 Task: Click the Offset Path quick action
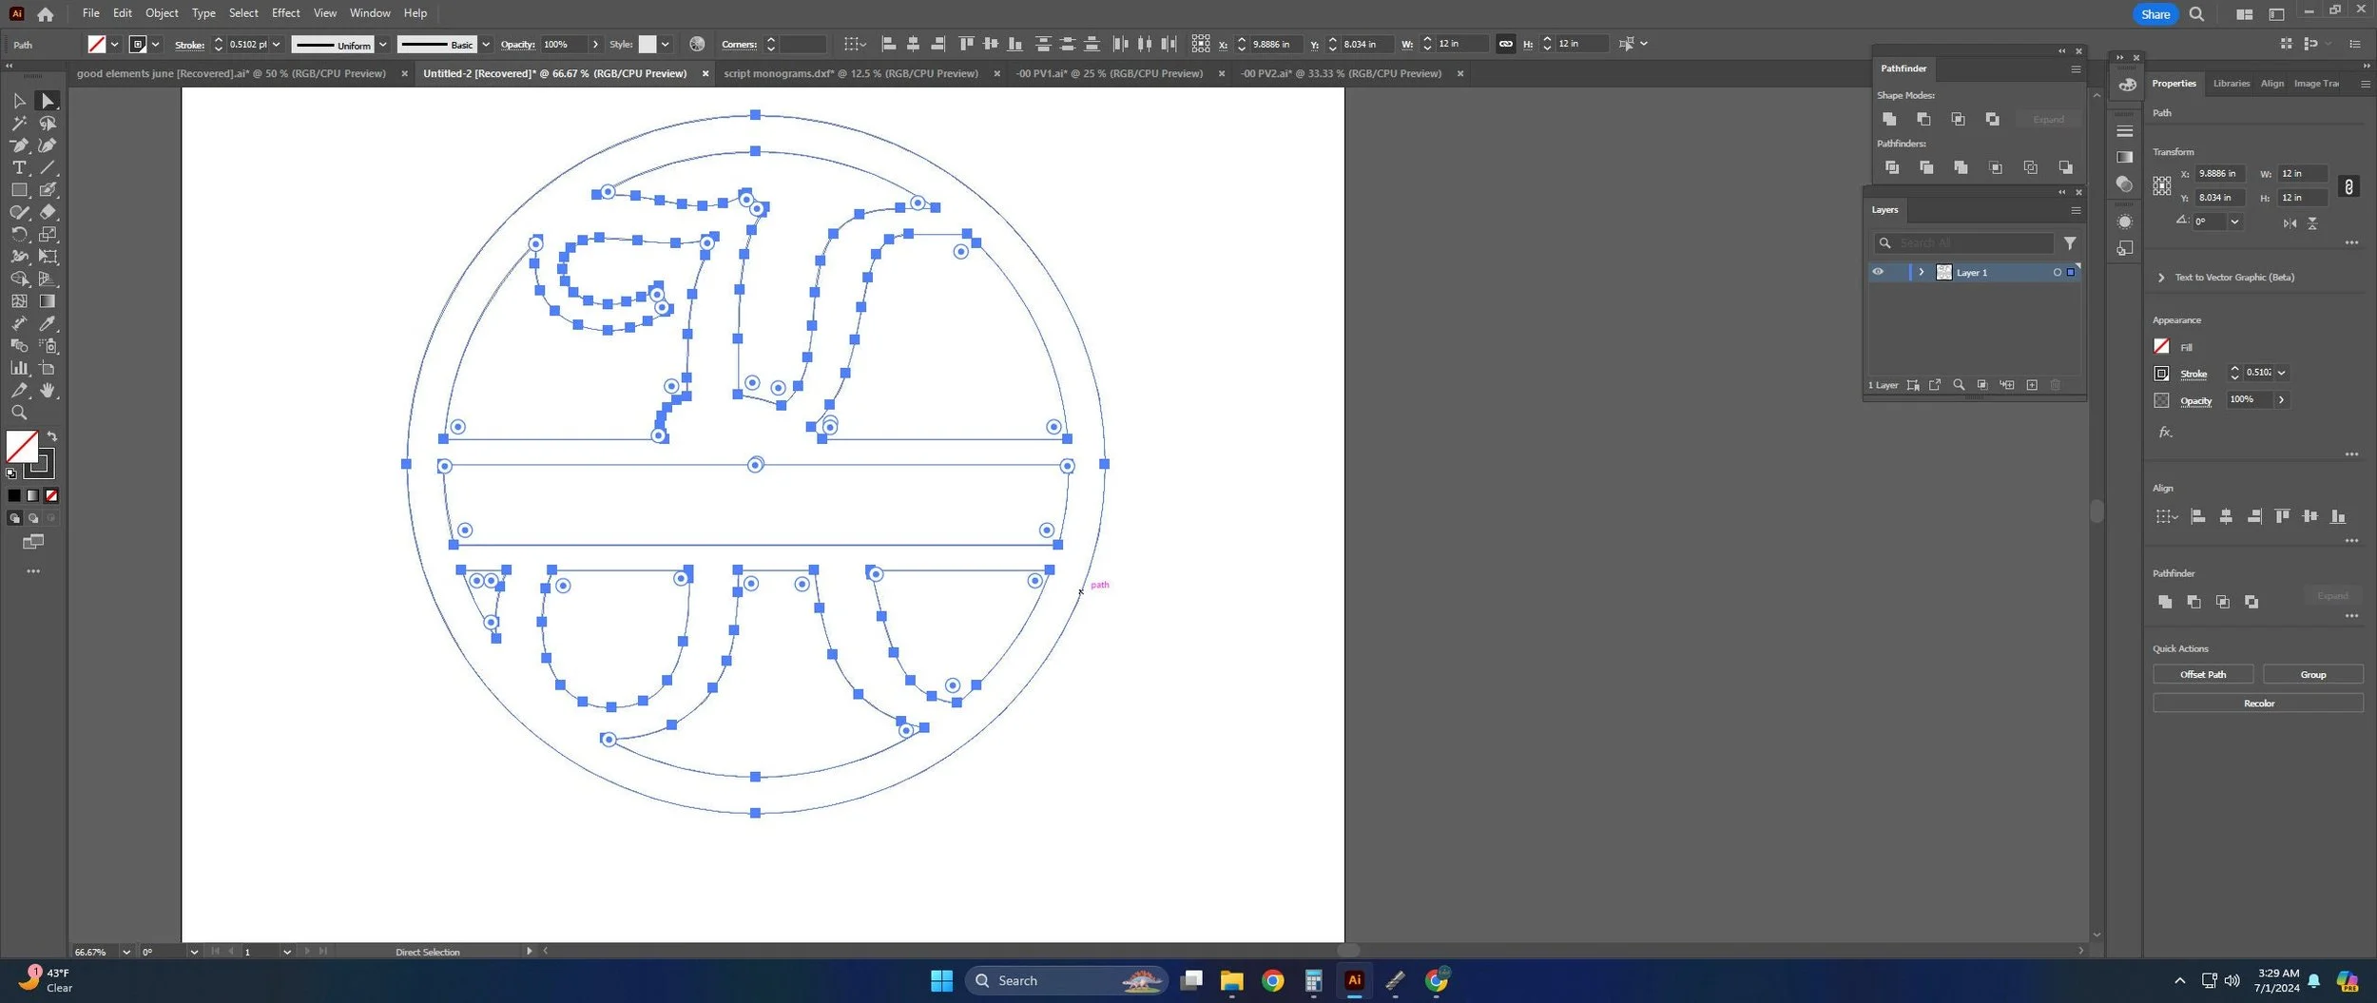click(2202, 674)
